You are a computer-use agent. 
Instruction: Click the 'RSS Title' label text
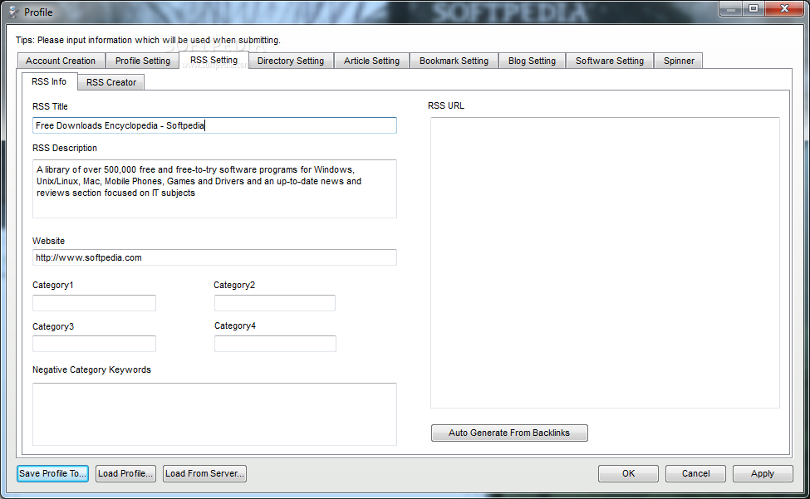[50, 106]
